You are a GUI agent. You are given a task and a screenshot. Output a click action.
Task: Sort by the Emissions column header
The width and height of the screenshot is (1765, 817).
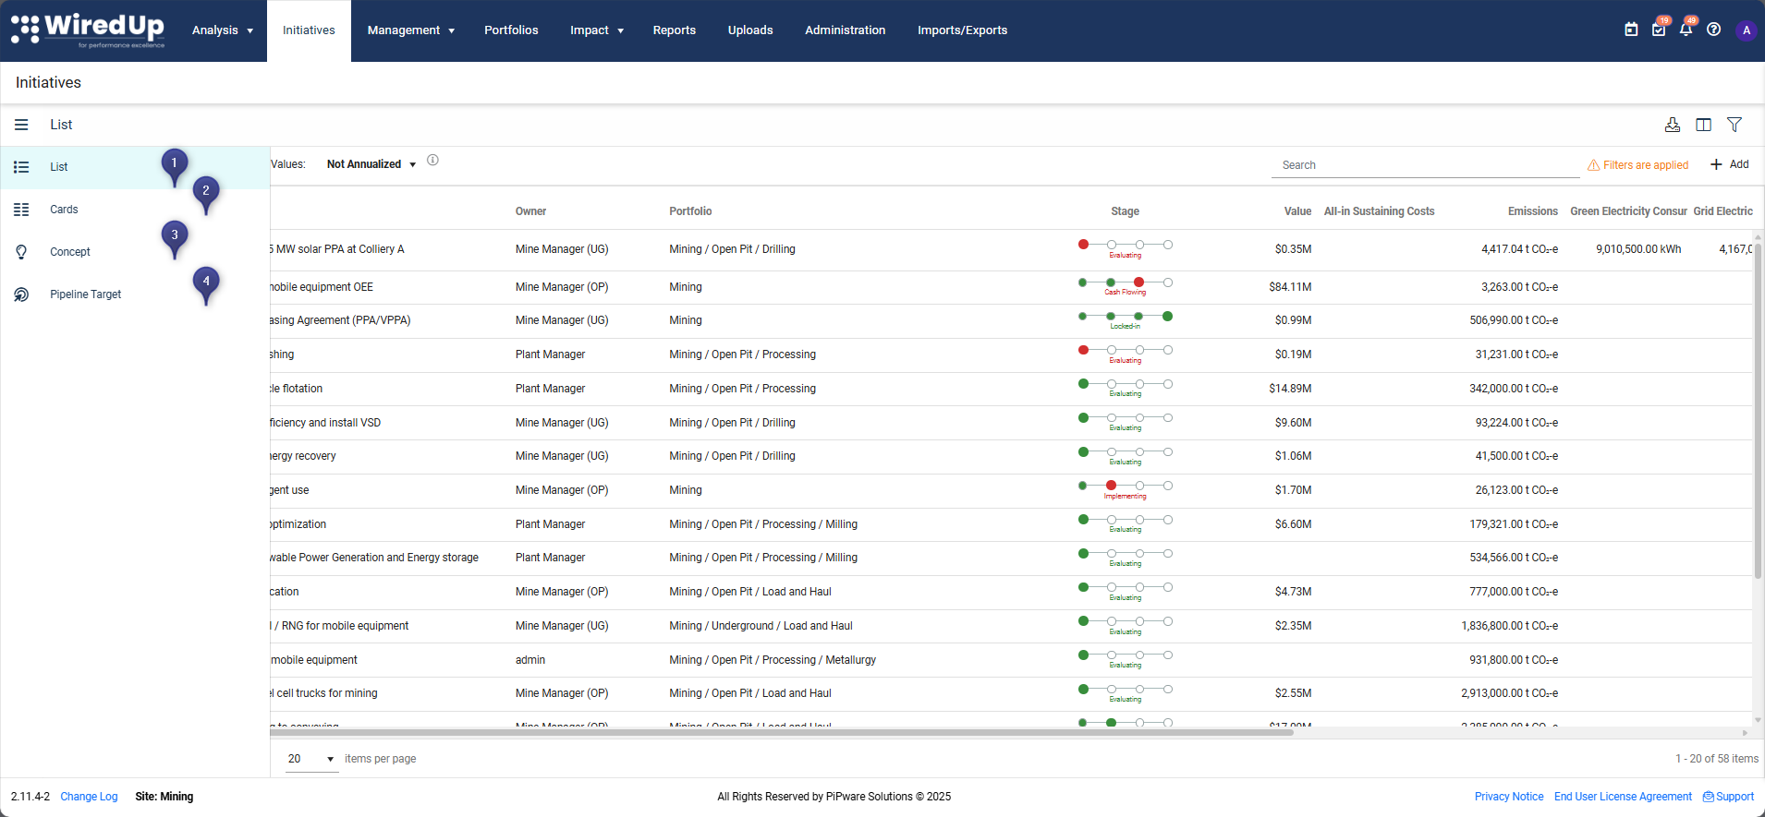coord(1533,211)
